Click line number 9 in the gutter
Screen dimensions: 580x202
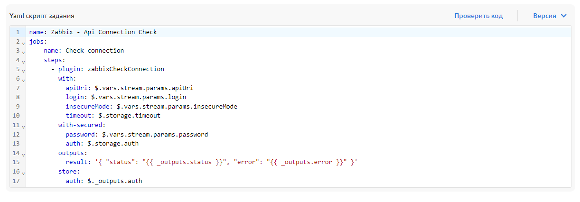18,107
